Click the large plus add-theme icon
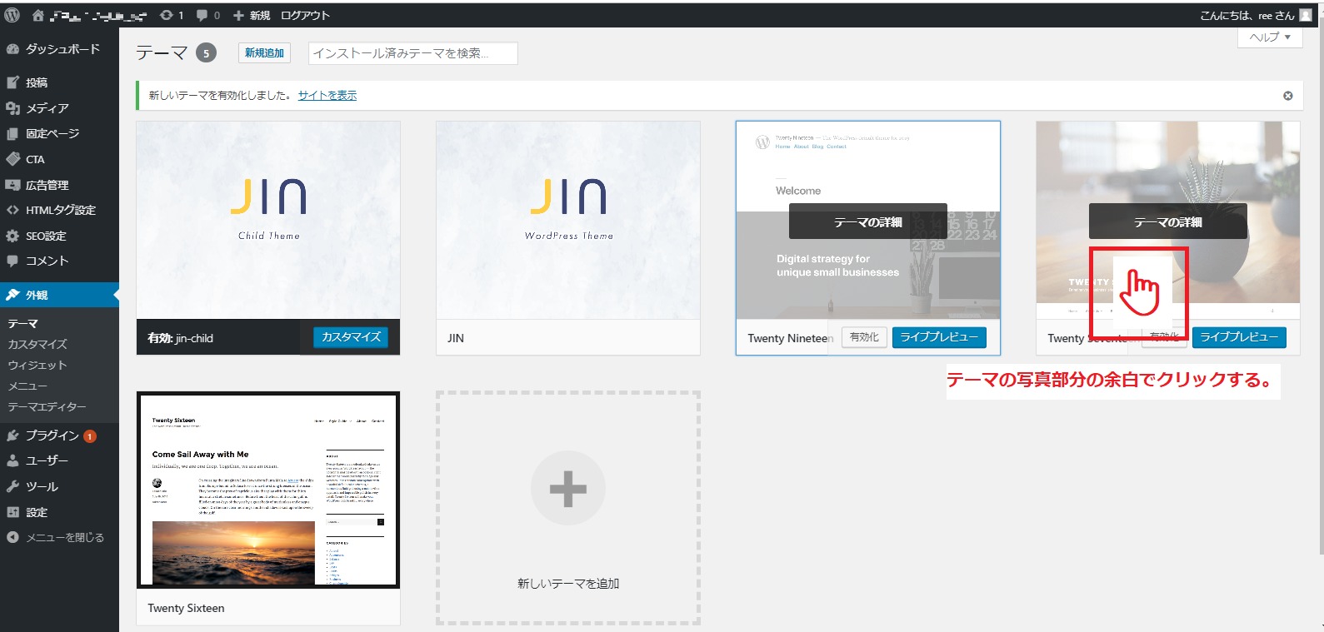Screen dimensions: 1324x632 pyautogui.click(x=568, y=489)
